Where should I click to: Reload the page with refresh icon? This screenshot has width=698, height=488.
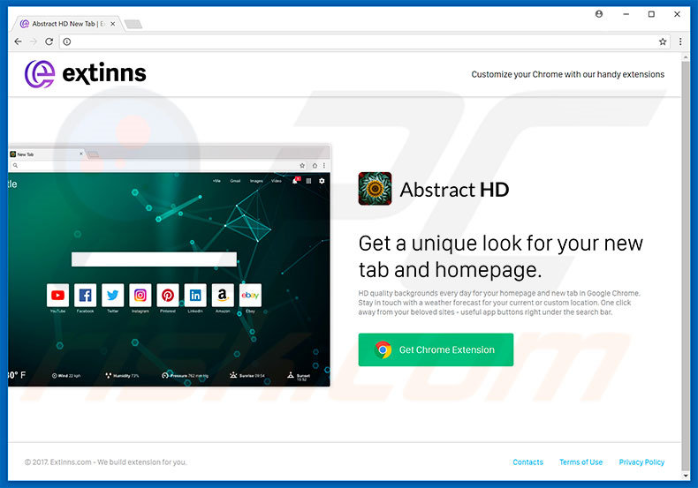[49, 41]
